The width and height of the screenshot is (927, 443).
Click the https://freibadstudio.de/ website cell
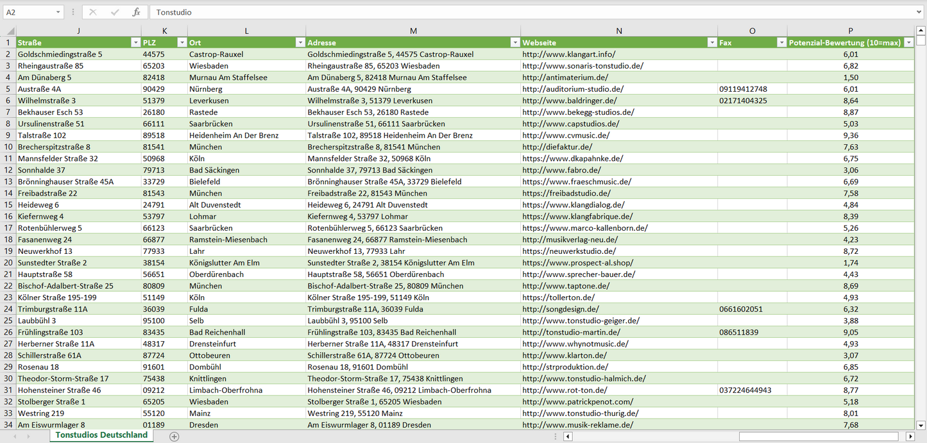566,194
